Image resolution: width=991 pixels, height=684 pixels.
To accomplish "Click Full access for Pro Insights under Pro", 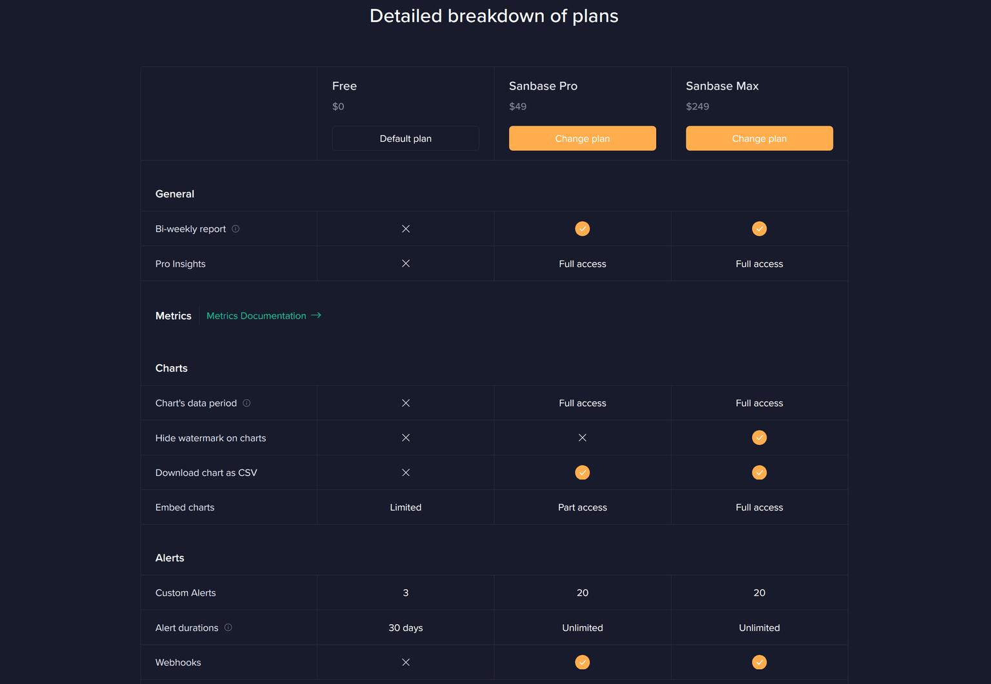I will (582, 264).
